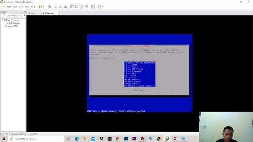This screenshot has height=142, width=253.
Task: Open Photoshop from the taskbar
Action: tap(126, 138)
